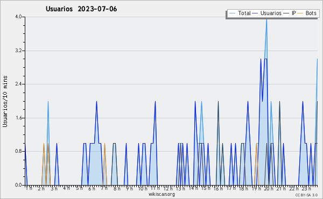The height and width of the screenshot is (199, 323).
Task: Click the '1.6' y-axis value
Action: coord(18,118)
